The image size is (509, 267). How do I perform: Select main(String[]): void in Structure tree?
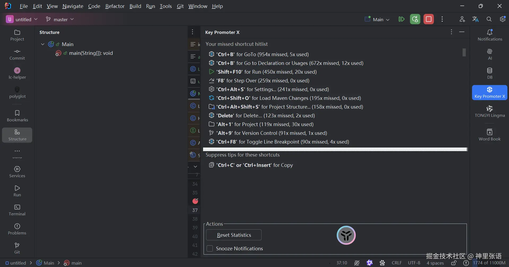91,53
